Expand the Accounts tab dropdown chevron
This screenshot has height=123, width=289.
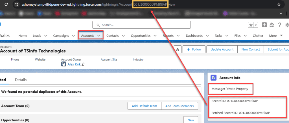click(99, 36)
